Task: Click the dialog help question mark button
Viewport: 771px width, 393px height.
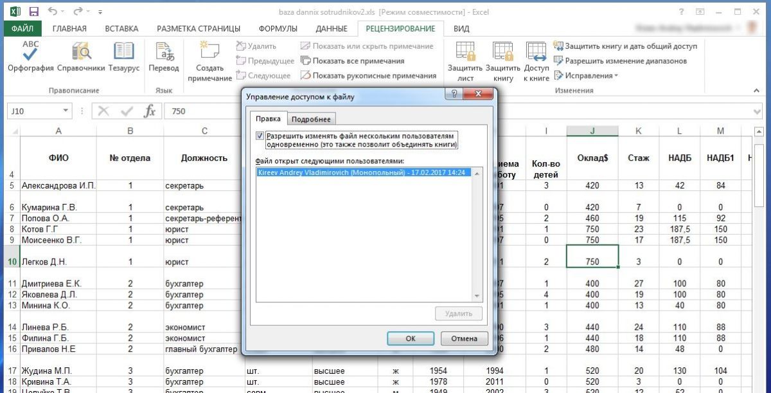Action: (x=455, y=95)
